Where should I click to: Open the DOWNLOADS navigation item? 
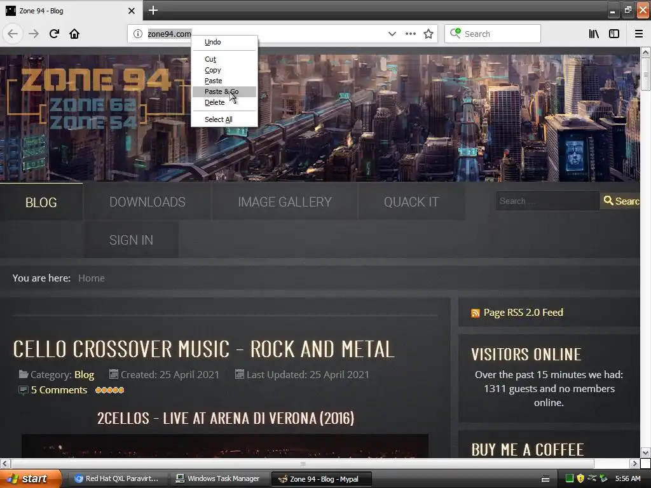[147, 202]
